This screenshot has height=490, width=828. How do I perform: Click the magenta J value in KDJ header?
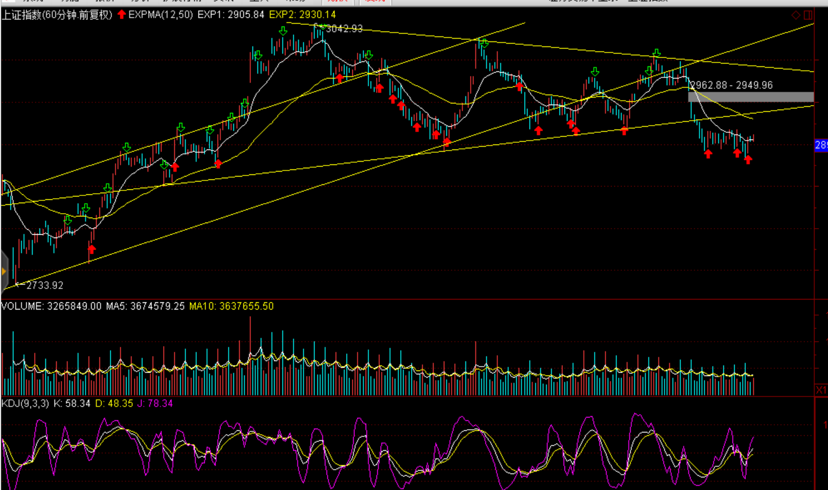coord(155,404)
